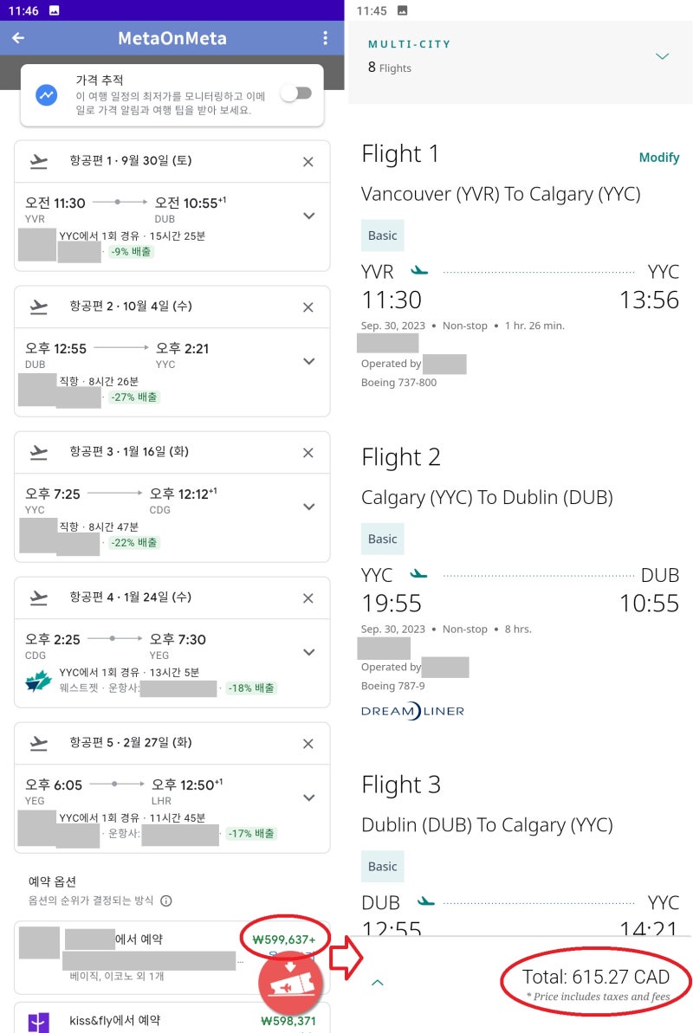The width and height of the screenshot is (693, 1033).
Task: Toggle the price tracking switch
Action: click(295, 94)
